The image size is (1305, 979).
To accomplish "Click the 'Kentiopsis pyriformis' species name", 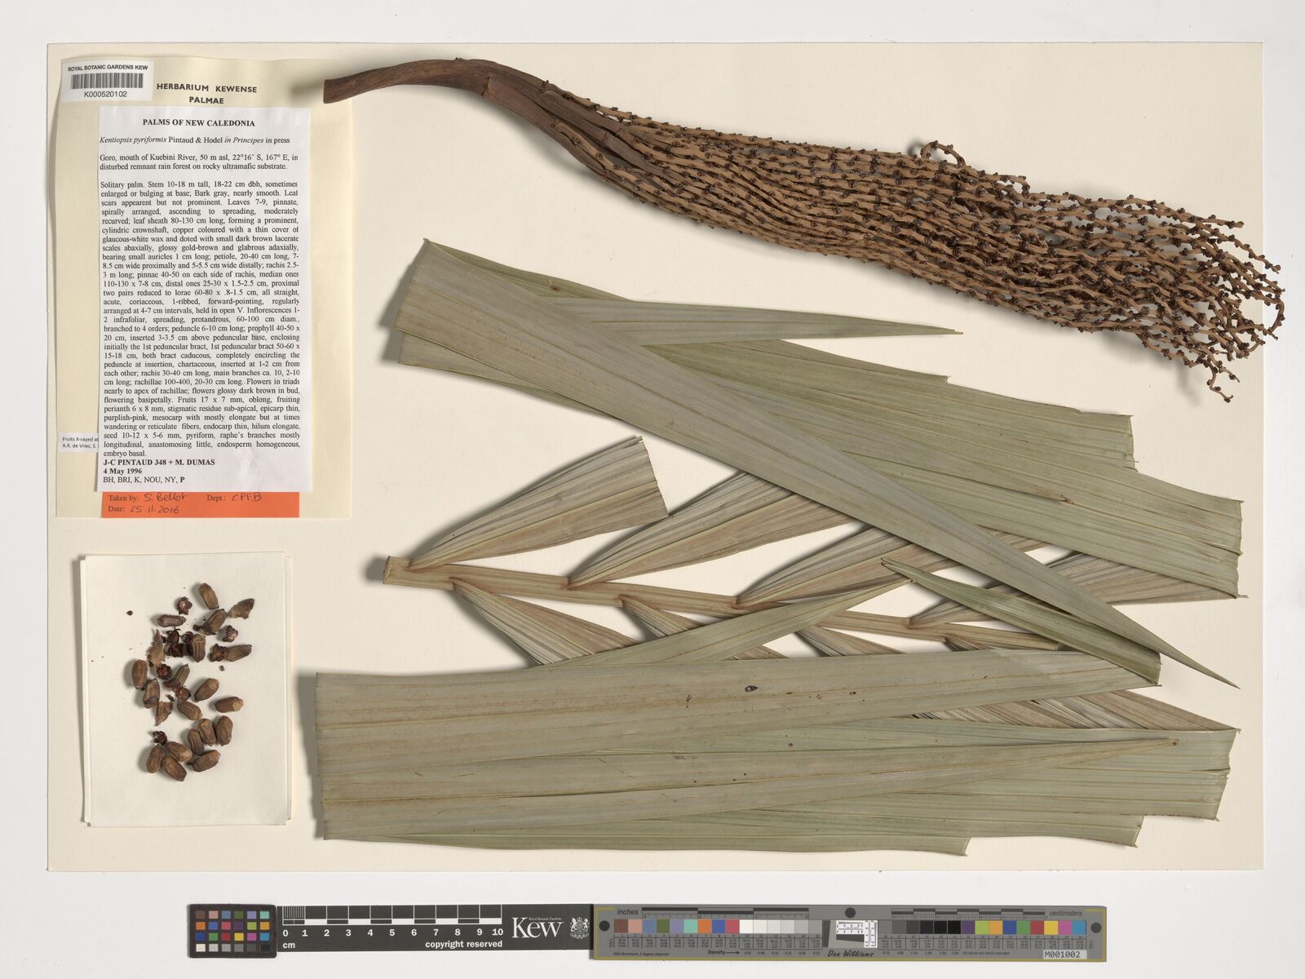I will tap(135, 142).
